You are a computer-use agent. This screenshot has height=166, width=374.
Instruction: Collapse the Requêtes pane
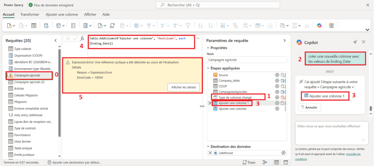point(56,40)
